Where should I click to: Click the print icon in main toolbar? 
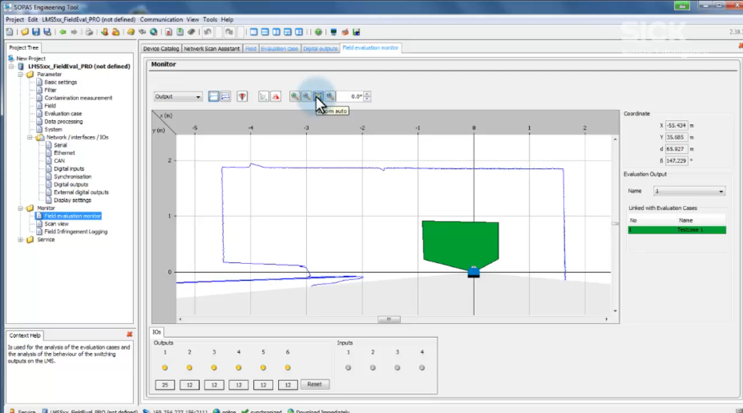(x=89, y=32)
